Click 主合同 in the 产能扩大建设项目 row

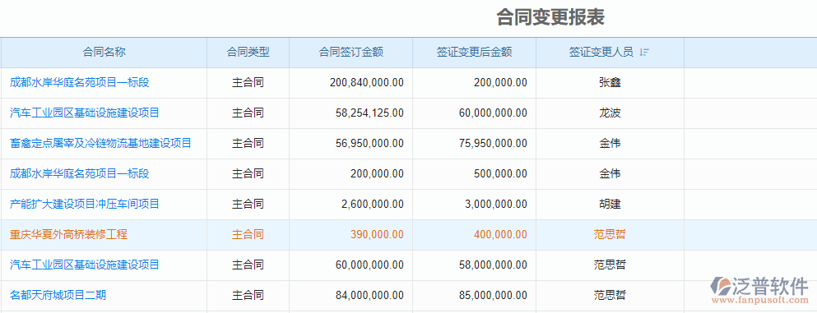click(248, 204)
